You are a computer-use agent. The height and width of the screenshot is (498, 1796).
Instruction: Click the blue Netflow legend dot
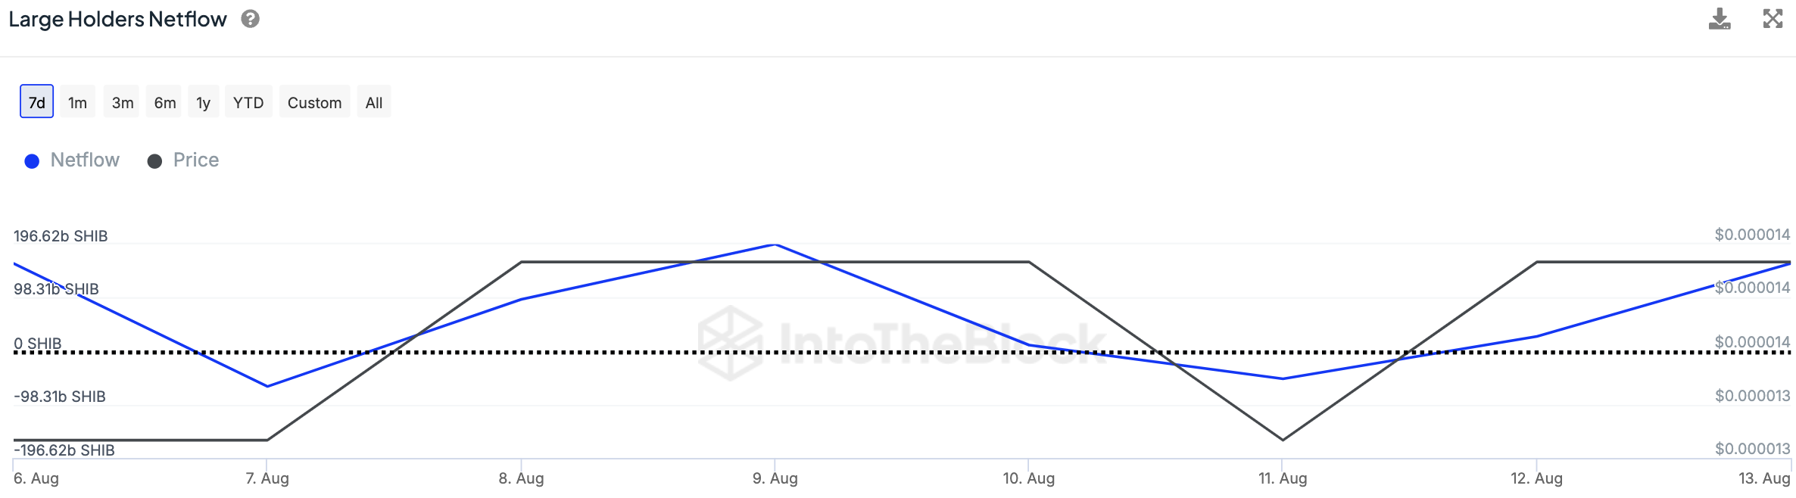[x=32, y=161]
